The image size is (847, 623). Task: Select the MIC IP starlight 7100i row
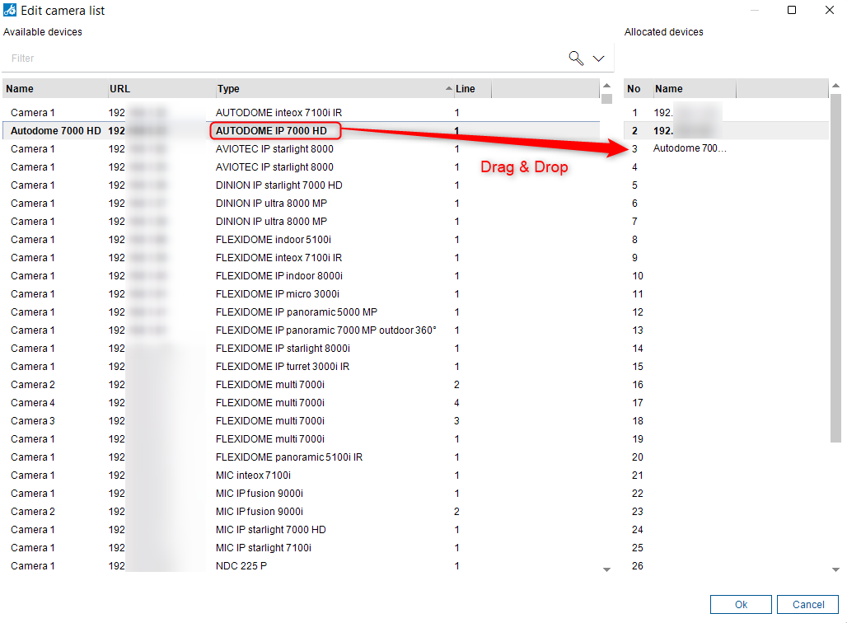coord(302,548)
